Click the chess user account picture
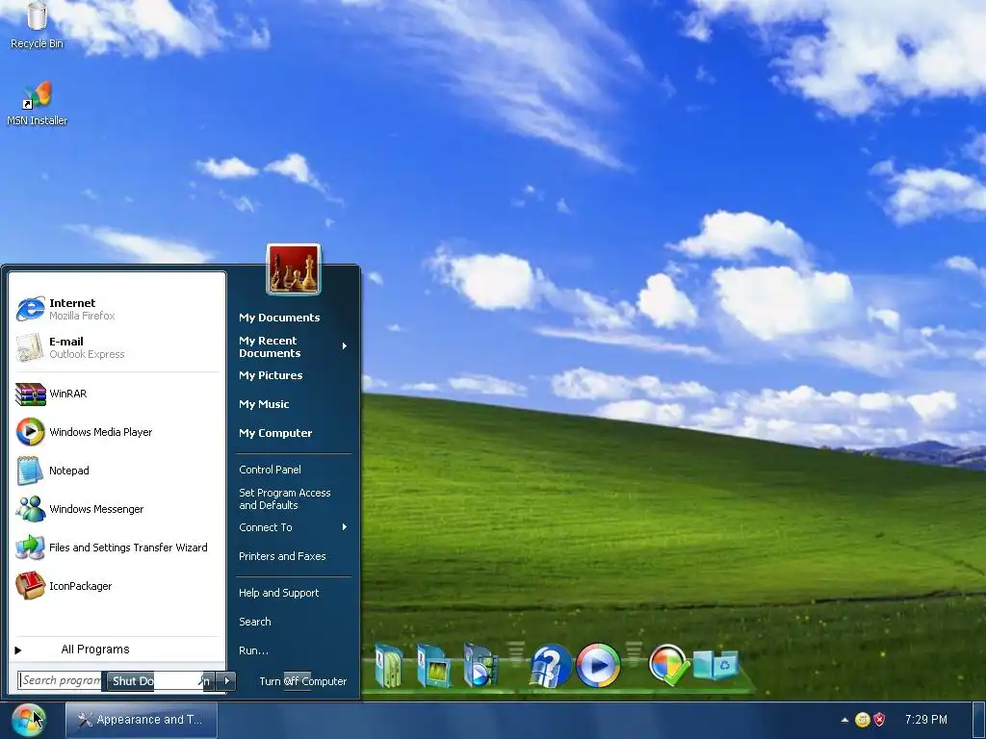 [294, 269]
